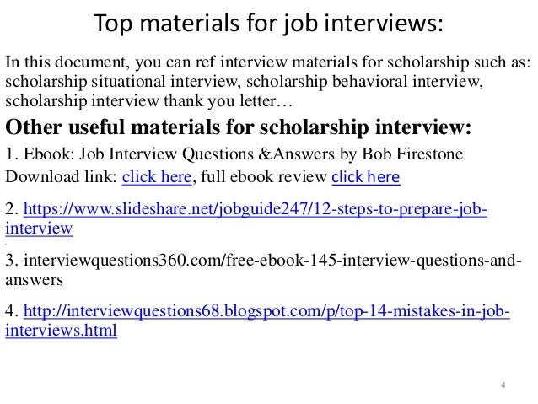
Task: Click the author name 'Bob Firestone'
Action: [x=412, y=154]
